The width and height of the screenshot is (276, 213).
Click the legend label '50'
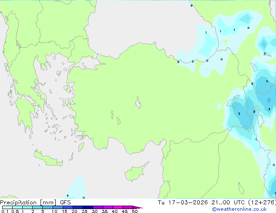[135, 211]
